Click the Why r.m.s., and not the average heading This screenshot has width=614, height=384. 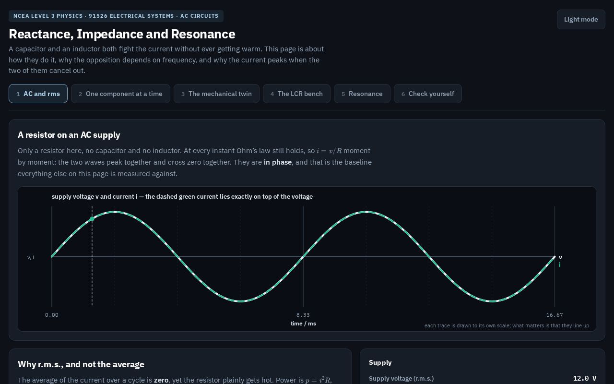tap(81, 364)
